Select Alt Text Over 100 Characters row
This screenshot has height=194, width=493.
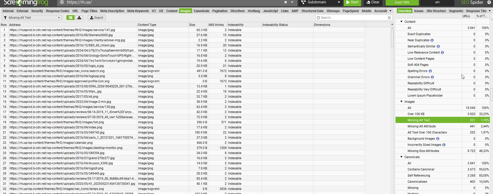click(x=442, y=132)
